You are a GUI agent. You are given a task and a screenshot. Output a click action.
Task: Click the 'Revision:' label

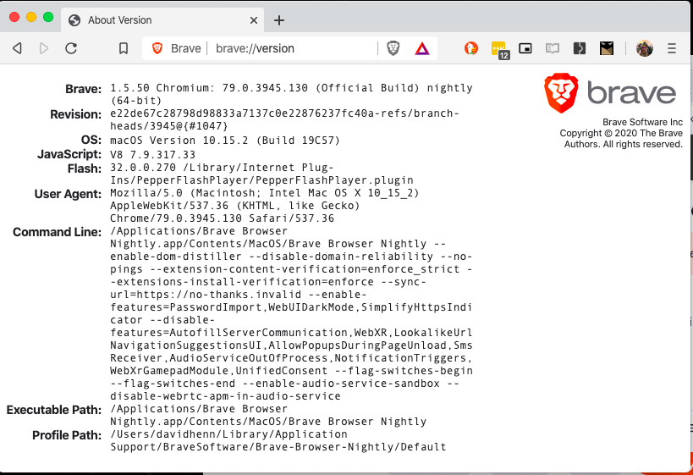(x=76, y=114)
